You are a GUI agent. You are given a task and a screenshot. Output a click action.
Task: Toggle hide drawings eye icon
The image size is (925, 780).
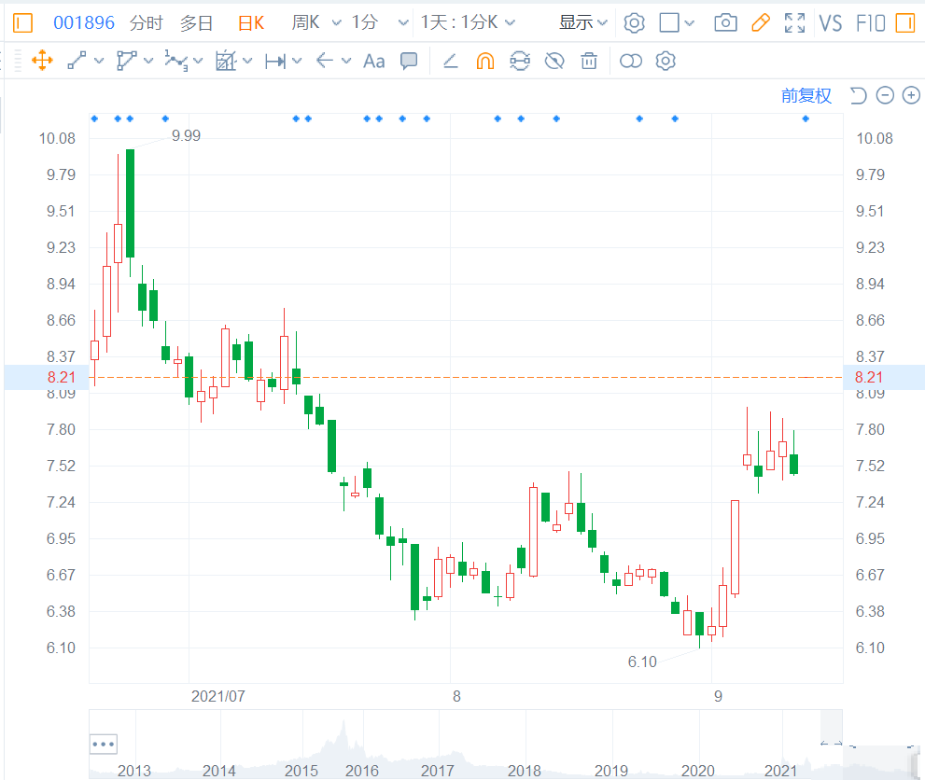(x=554, y=62)
